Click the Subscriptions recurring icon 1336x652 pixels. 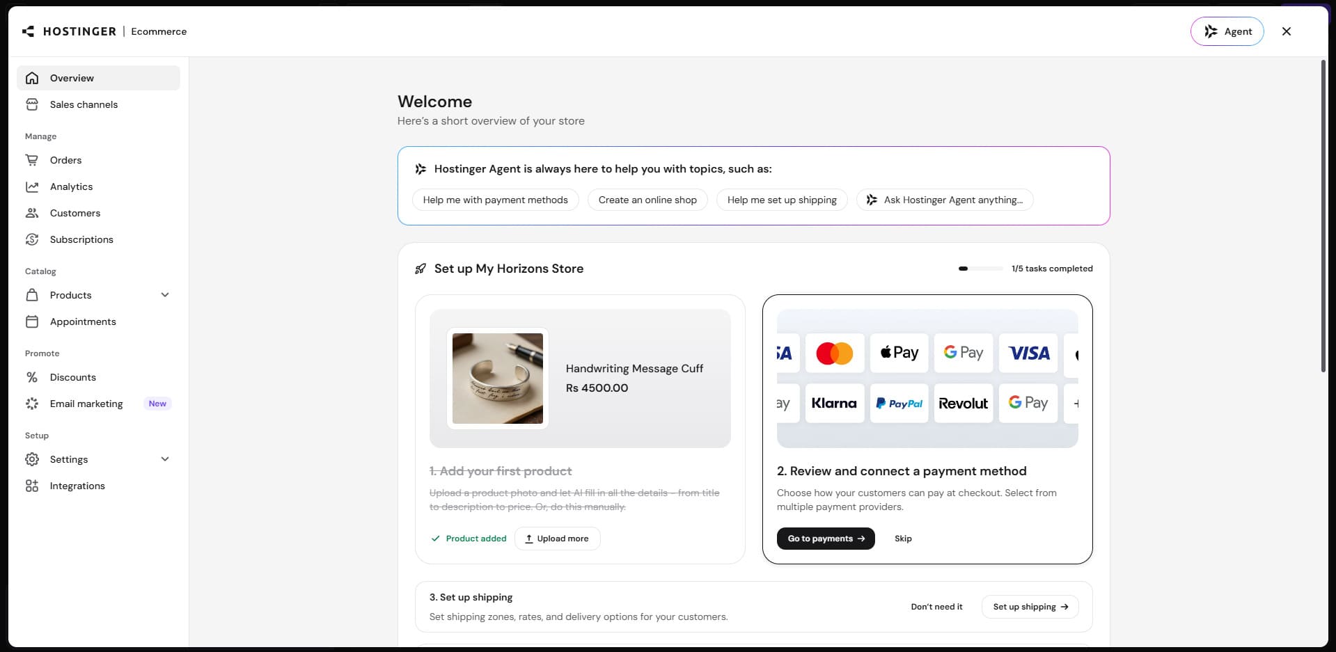pos(32,239)
